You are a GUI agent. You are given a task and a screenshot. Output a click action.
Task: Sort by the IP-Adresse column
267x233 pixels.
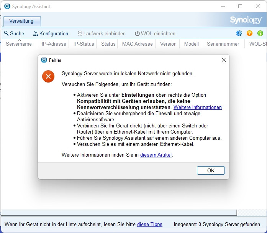54,44
